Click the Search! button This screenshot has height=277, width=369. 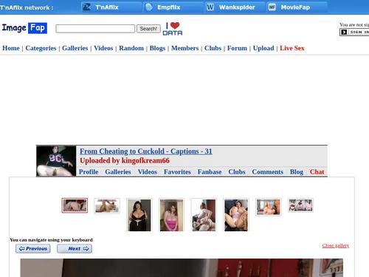(148, 29)
